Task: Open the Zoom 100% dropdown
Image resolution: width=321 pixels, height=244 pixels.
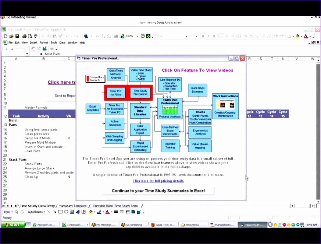Action: click(x=138, y=36)
